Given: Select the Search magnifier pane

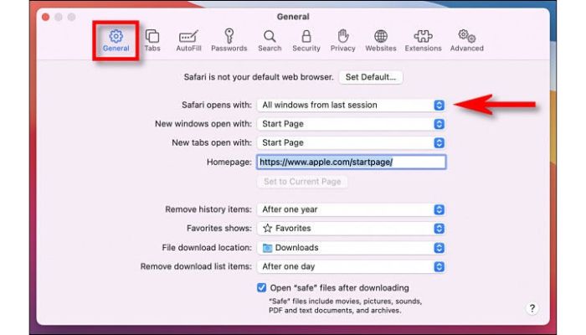Looking at the screenshot, I should [x=270, y=41].
